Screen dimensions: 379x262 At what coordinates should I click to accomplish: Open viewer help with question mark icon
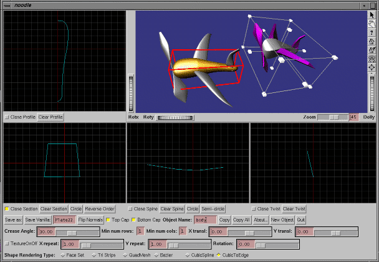(372, 32)
